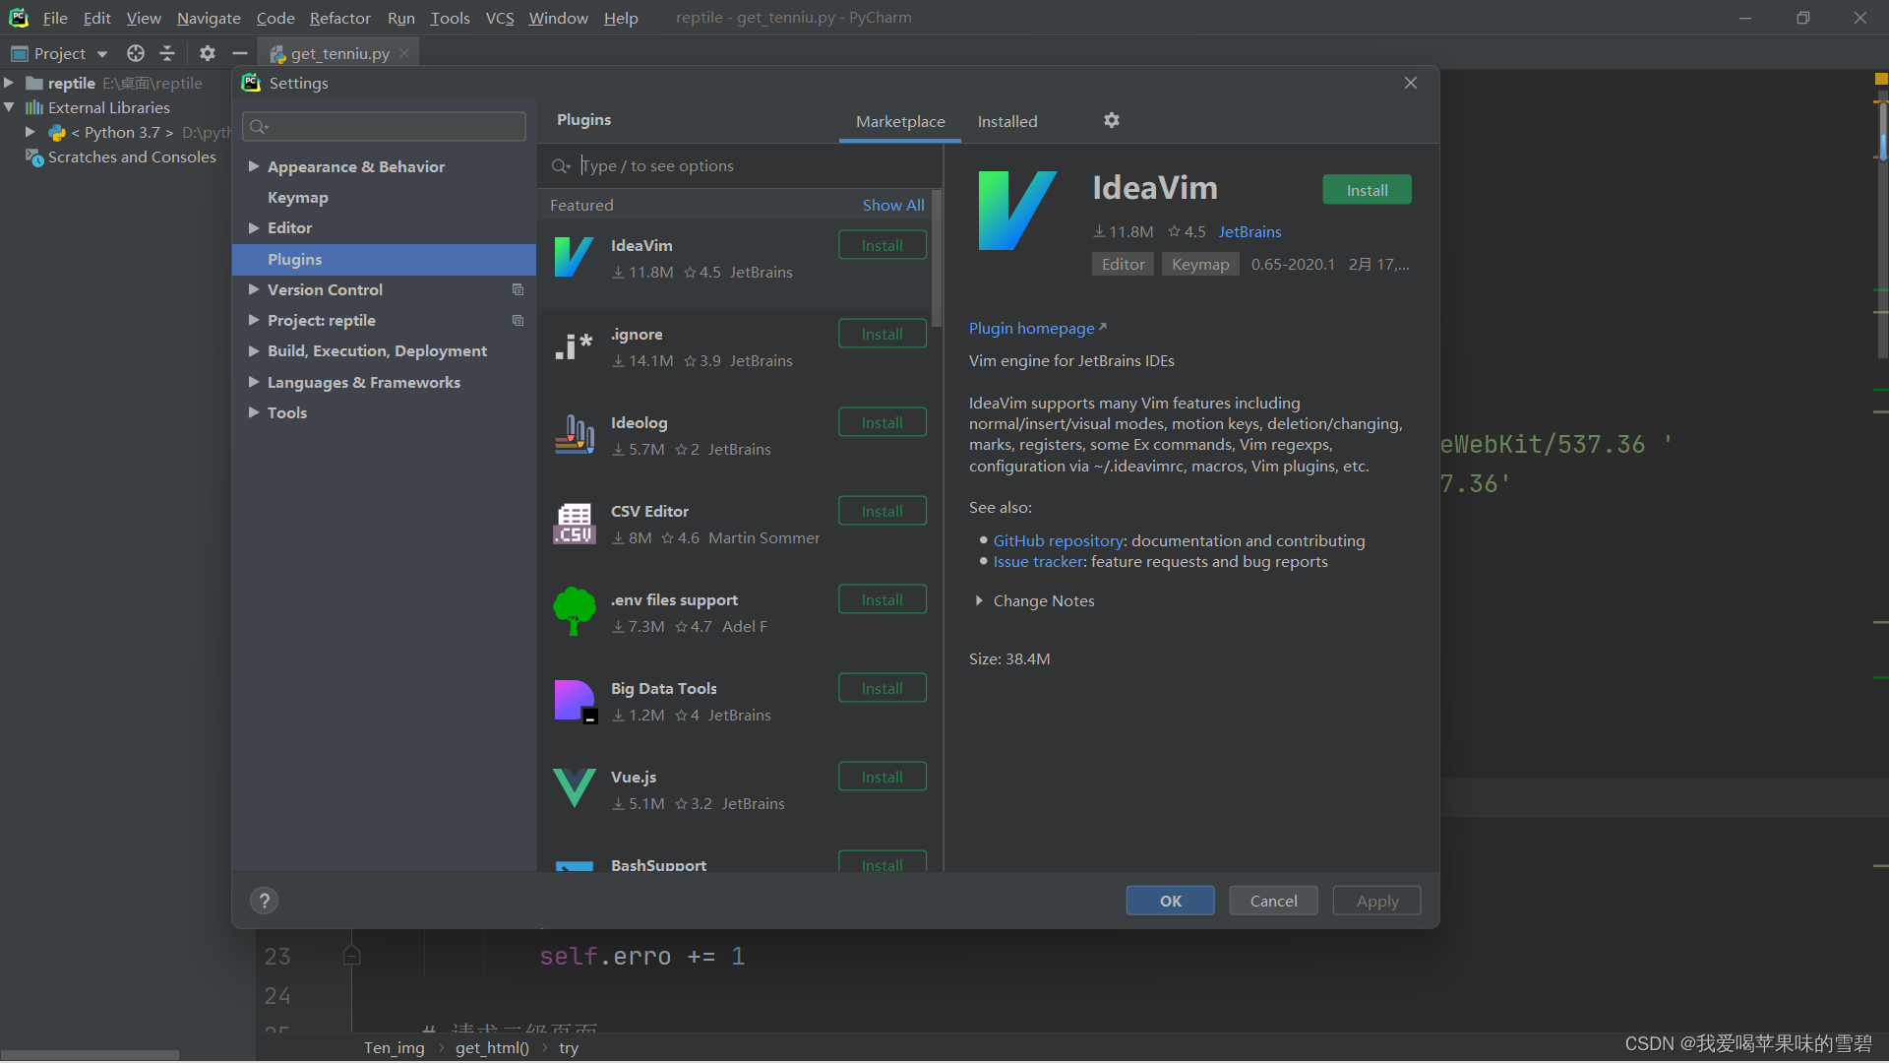
Task: Click the CSV Editor plugin icon
Action: pos(574,524)
